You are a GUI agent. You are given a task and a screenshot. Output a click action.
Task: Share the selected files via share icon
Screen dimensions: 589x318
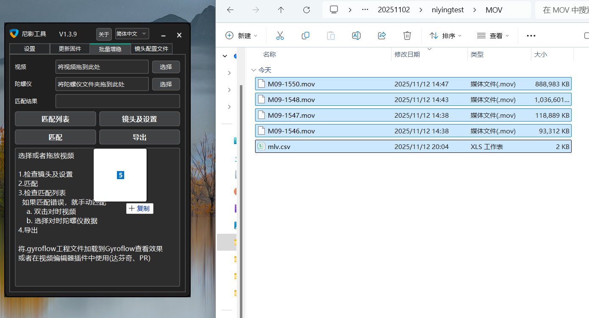pos(382,36)
